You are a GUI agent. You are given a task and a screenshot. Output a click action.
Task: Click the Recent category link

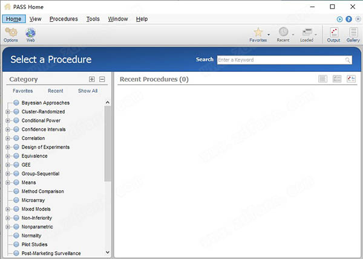click(x=55, y=91)
